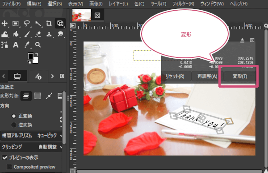This screenshot has height=173, width=268.
Task: Choose 正変換 direction radio button
Action: pyautogui.click(x=14, y=116)
